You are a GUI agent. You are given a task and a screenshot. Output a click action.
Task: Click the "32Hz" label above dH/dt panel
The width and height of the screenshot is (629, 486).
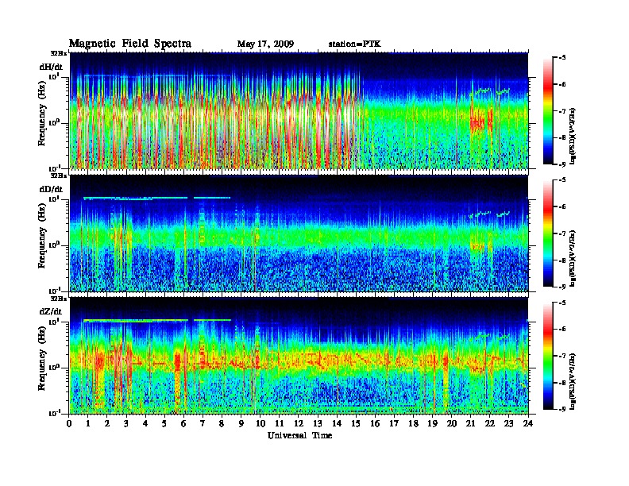(x=59, y=53)
